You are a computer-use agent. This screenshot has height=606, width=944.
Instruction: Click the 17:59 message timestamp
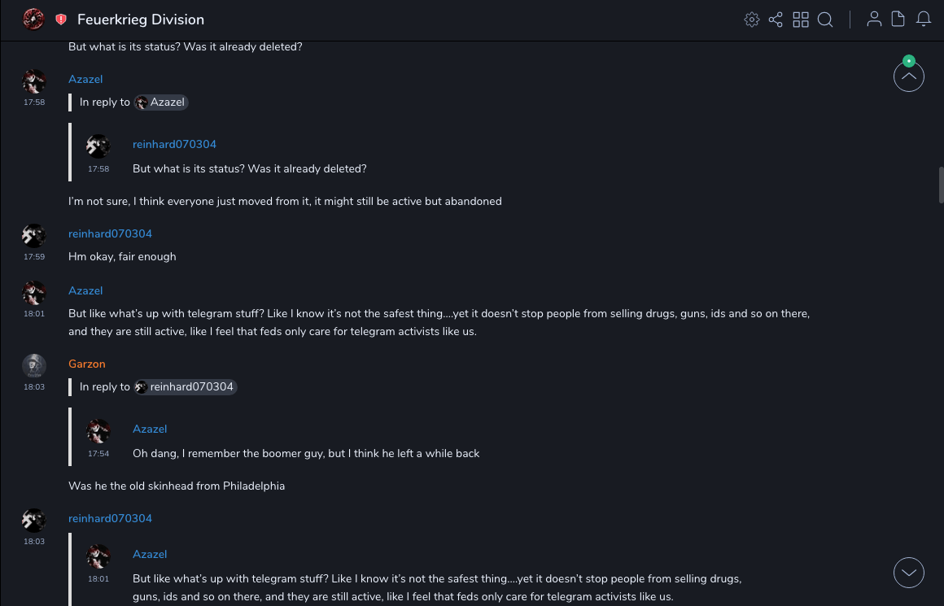point(34,257)
